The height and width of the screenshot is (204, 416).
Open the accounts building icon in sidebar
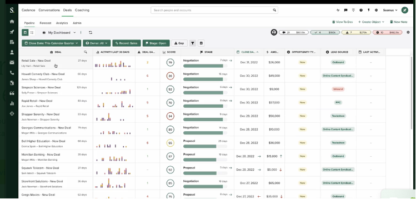(12, 42)
